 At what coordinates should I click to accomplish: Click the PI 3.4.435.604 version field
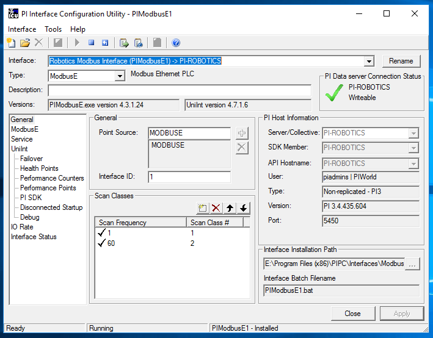[x=371, y=206]
